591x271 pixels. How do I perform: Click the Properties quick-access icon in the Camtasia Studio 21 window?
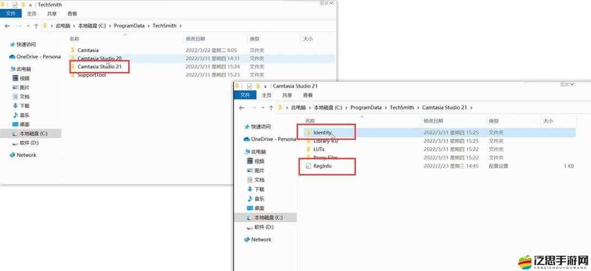coord(249,86)
